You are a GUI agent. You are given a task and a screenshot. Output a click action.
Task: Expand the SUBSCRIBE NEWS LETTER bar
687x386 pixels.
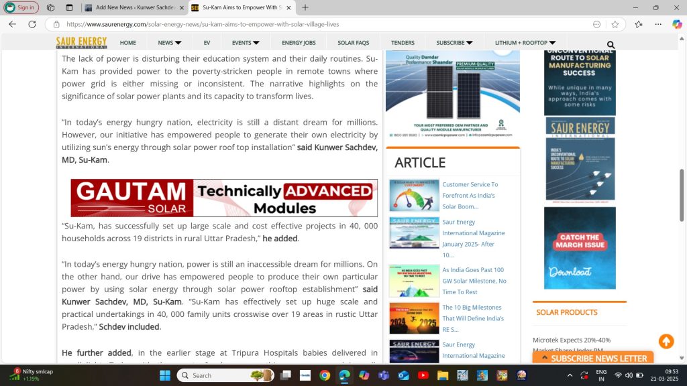(x=593, y=358)
